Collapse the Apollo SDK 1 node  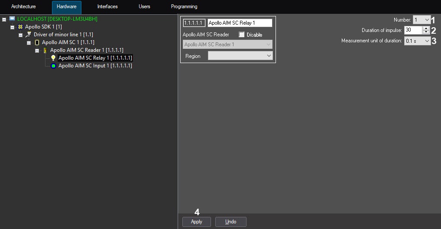[13, 28]
